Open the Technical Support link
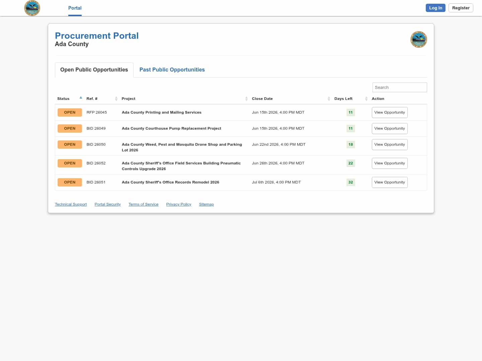This screenshot has width=482, height=361. [71, 204]
